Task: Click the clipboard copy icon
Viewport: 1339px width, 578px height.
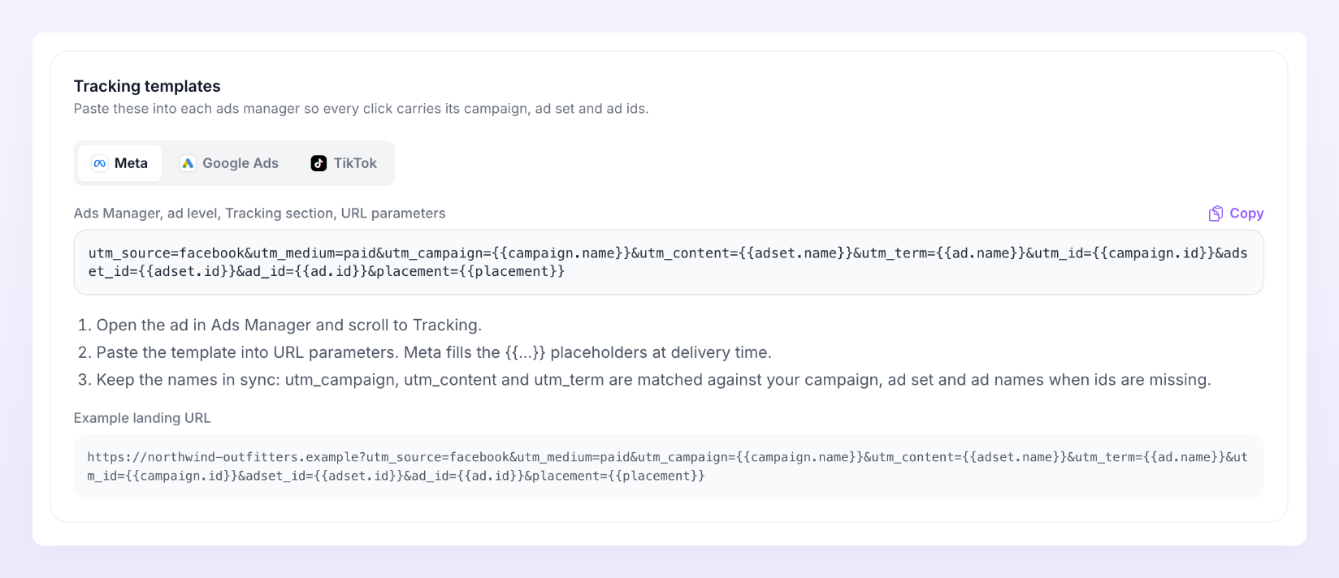Action: (1215, 214)
